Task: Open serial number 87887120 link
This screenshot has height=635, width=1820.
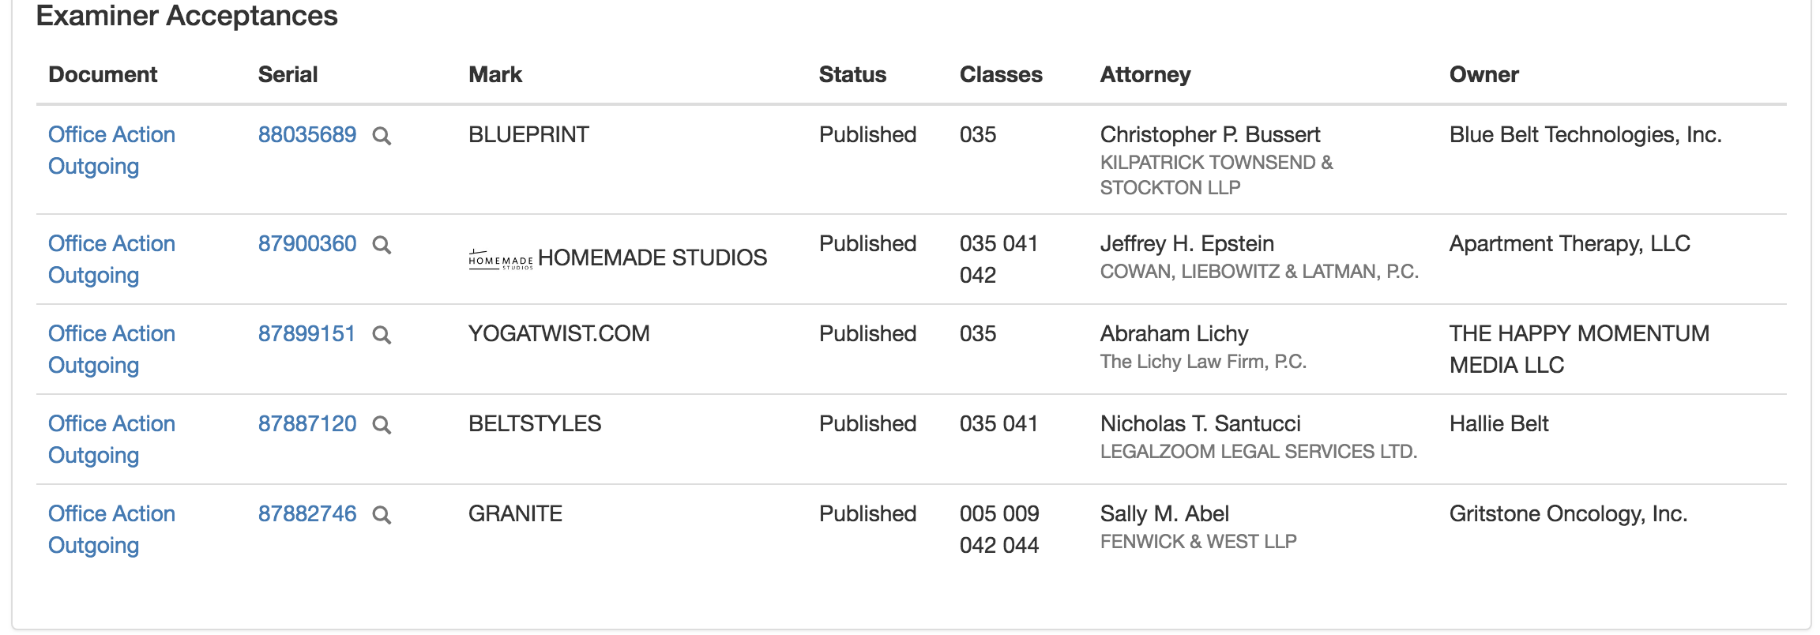Action: tap(307, 423)
